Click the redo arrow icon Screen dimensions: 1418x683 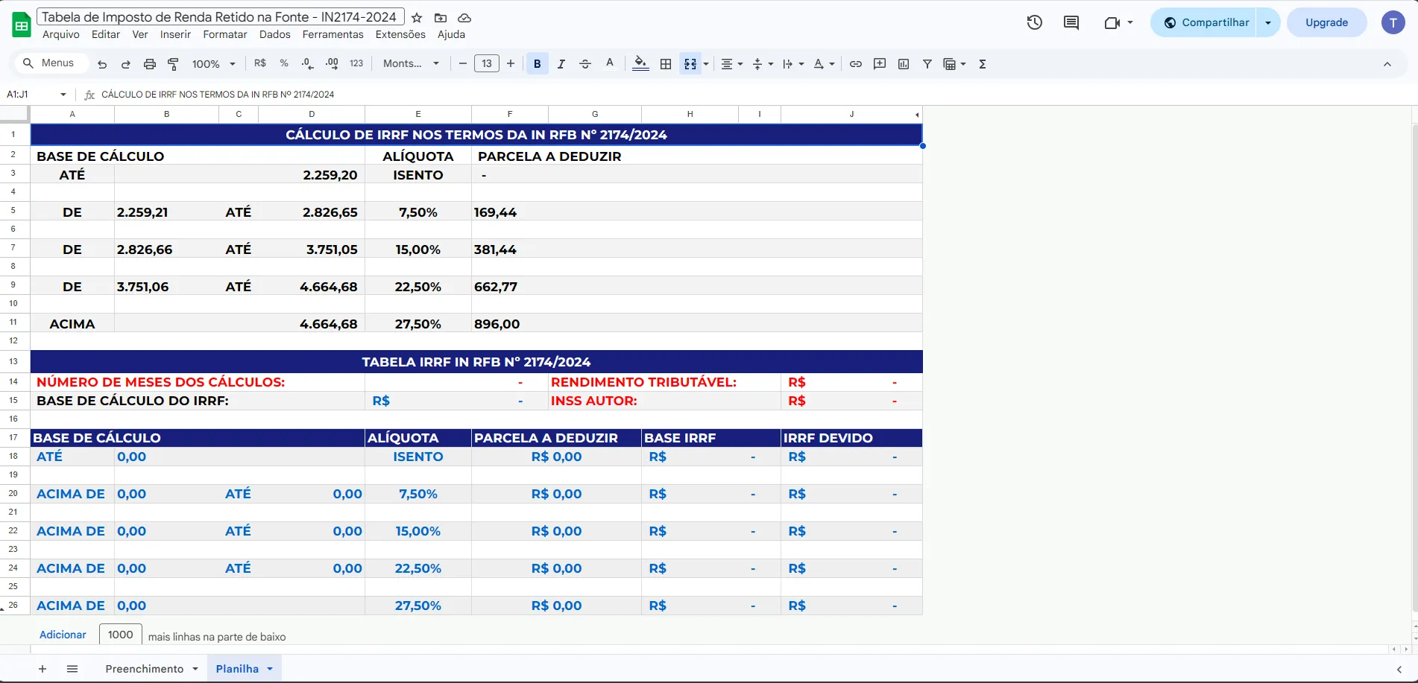126,64
